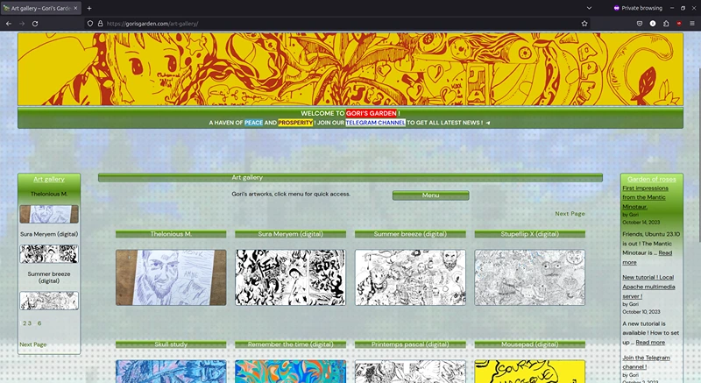Click the Thelonious M. title bar in main gallery
The width and height of the screenshot is (701, 383).
(171, 234)
